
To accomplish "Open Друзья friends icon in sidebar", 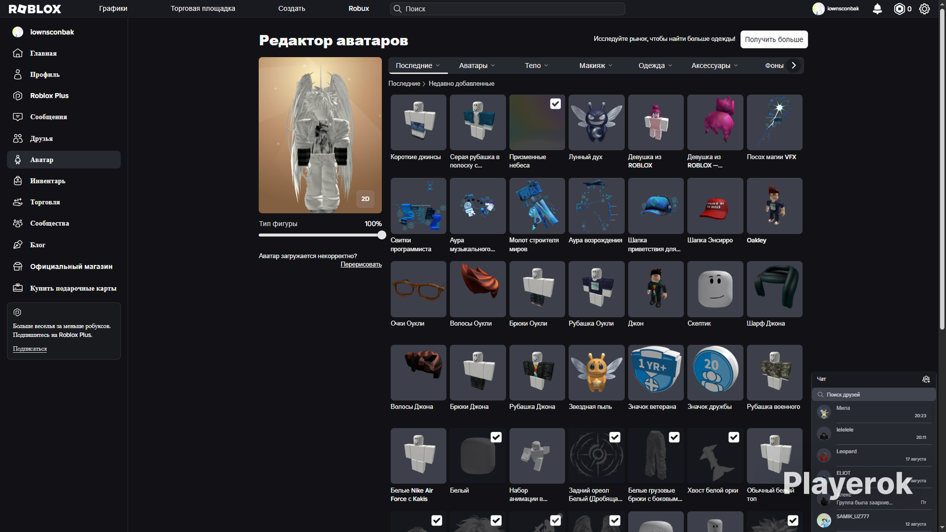I will [x=18, y=138].
